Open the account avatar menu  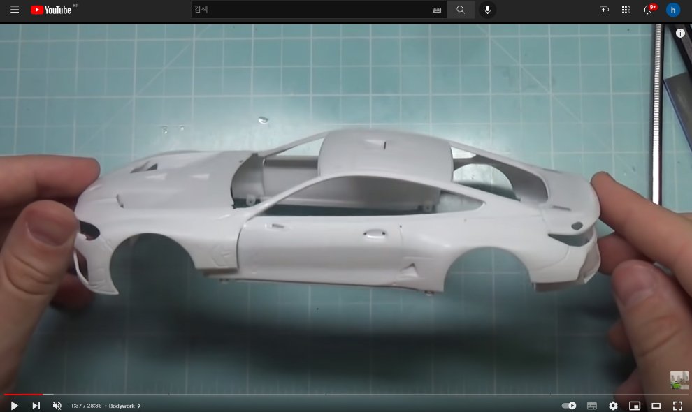pos(673,10)
